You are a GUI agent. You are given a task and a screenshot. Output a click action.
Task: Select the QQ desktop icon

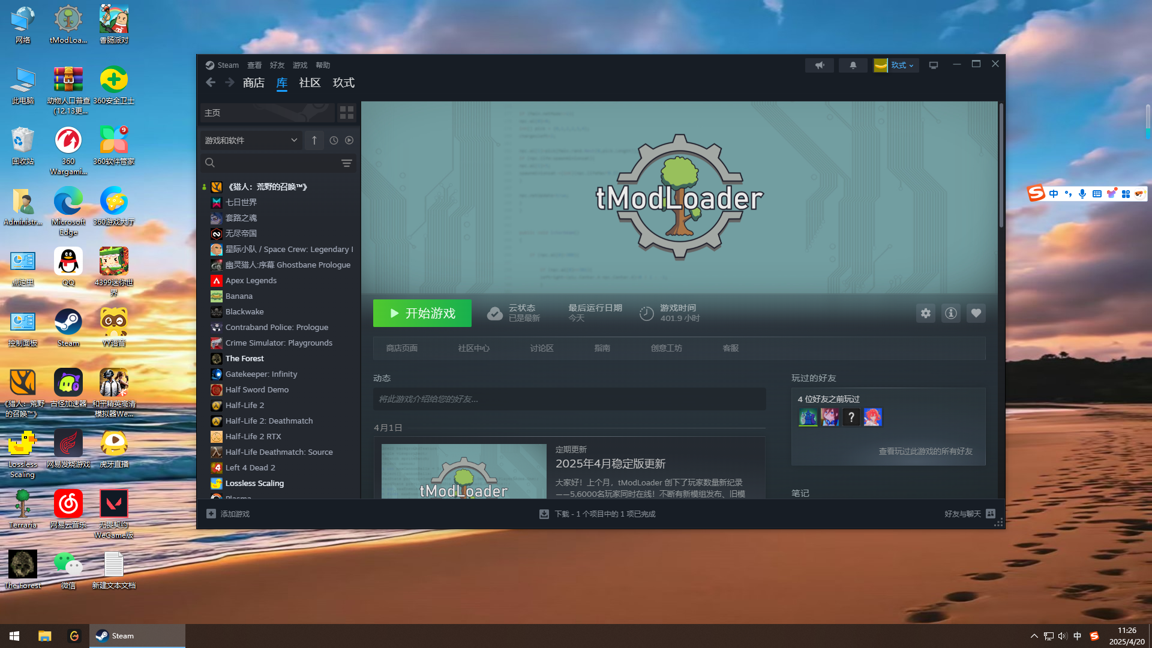[x=68, y=267]
